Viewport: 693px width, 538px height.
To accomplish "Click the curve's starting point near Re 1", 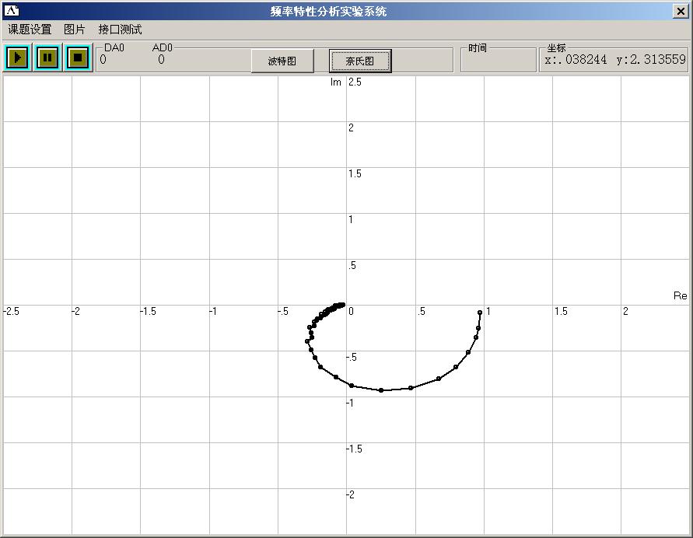I will click(x=480, y=313).
